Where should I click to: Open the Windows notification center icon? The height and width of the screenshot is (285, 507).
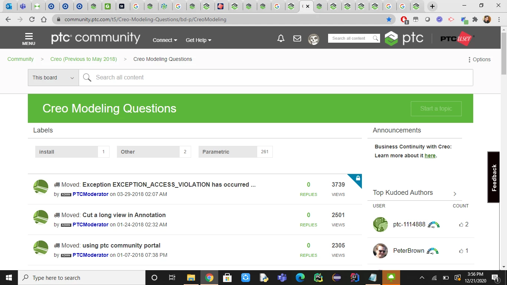click(x=495, y=278)
